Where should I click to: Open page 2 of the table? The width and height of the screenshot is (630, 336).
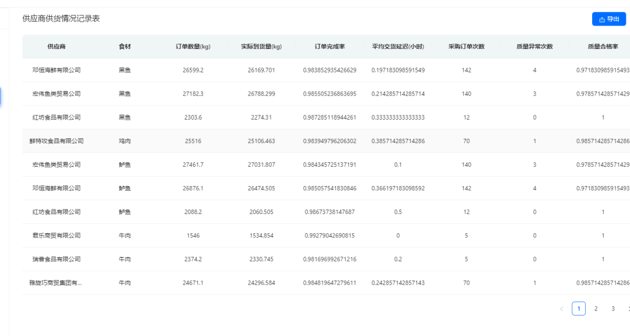[x=596, y=309]
